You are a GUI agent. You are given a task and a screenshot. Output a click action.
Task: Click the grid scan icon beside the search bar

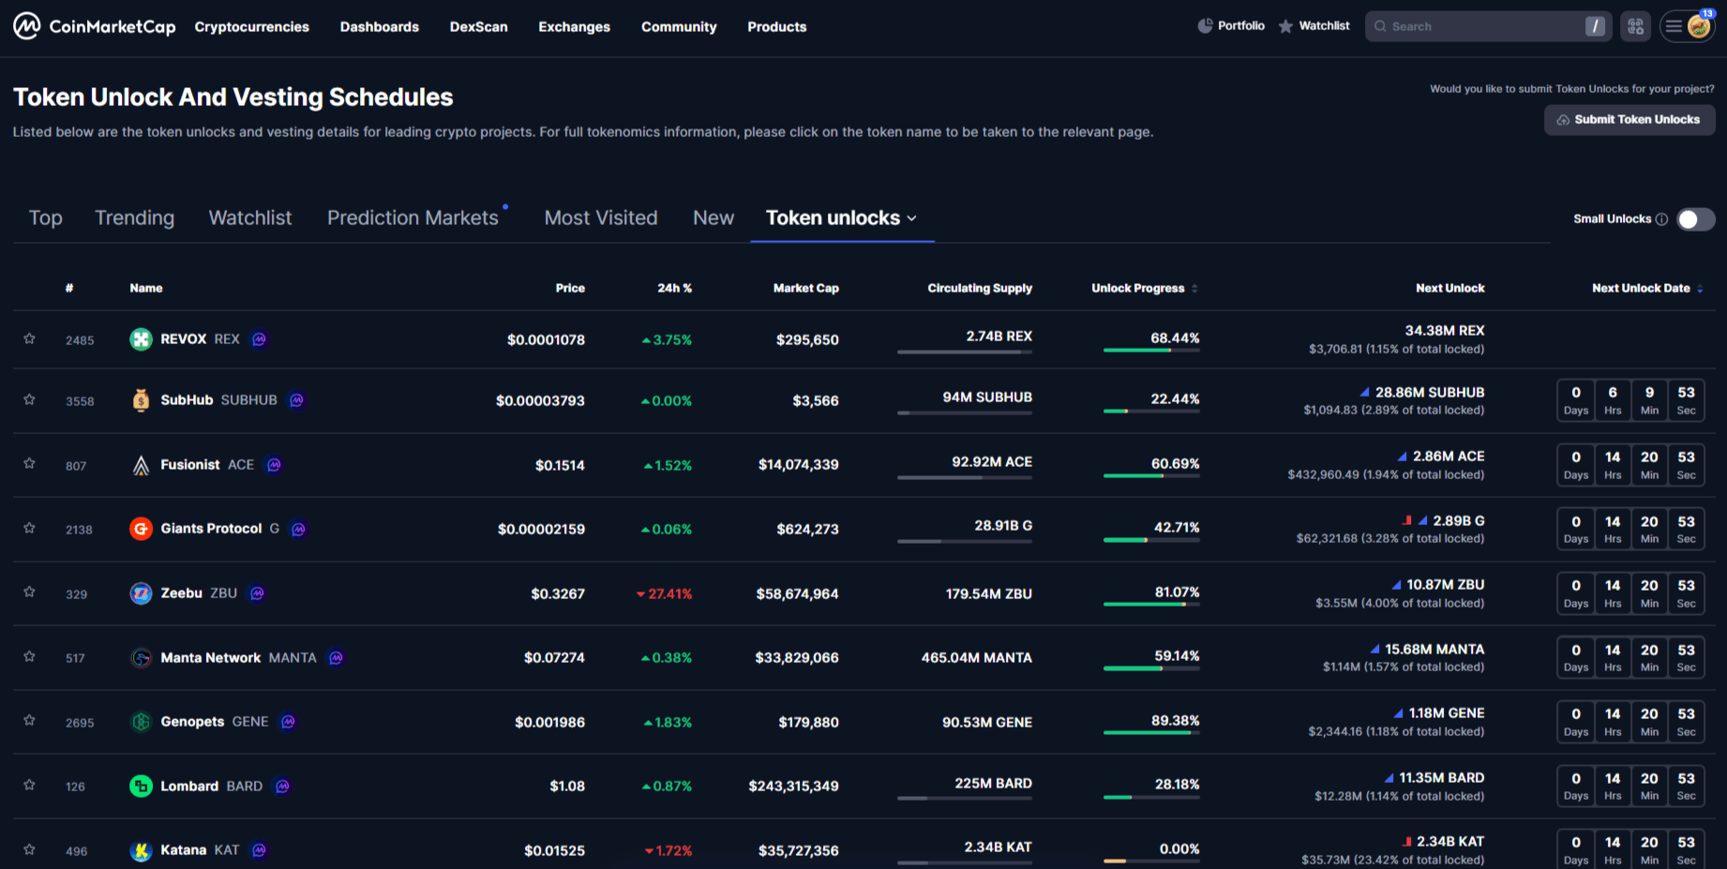(x=1635, y=25)
